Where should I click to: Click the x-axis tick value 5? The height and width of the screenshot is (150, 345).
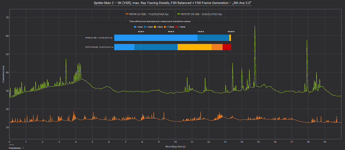pos(92,142)
